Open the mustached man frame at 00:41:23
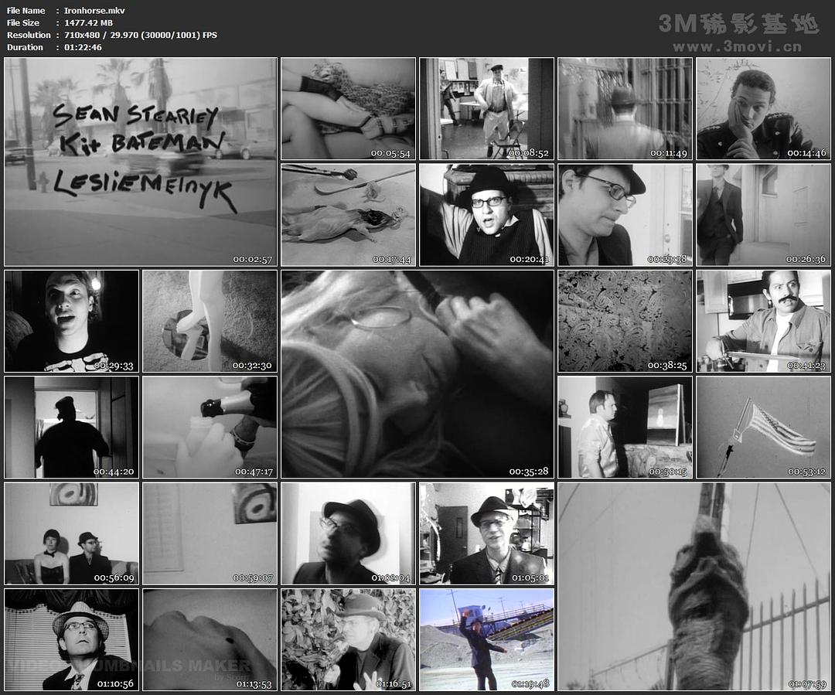 click(x=763, y=321)
